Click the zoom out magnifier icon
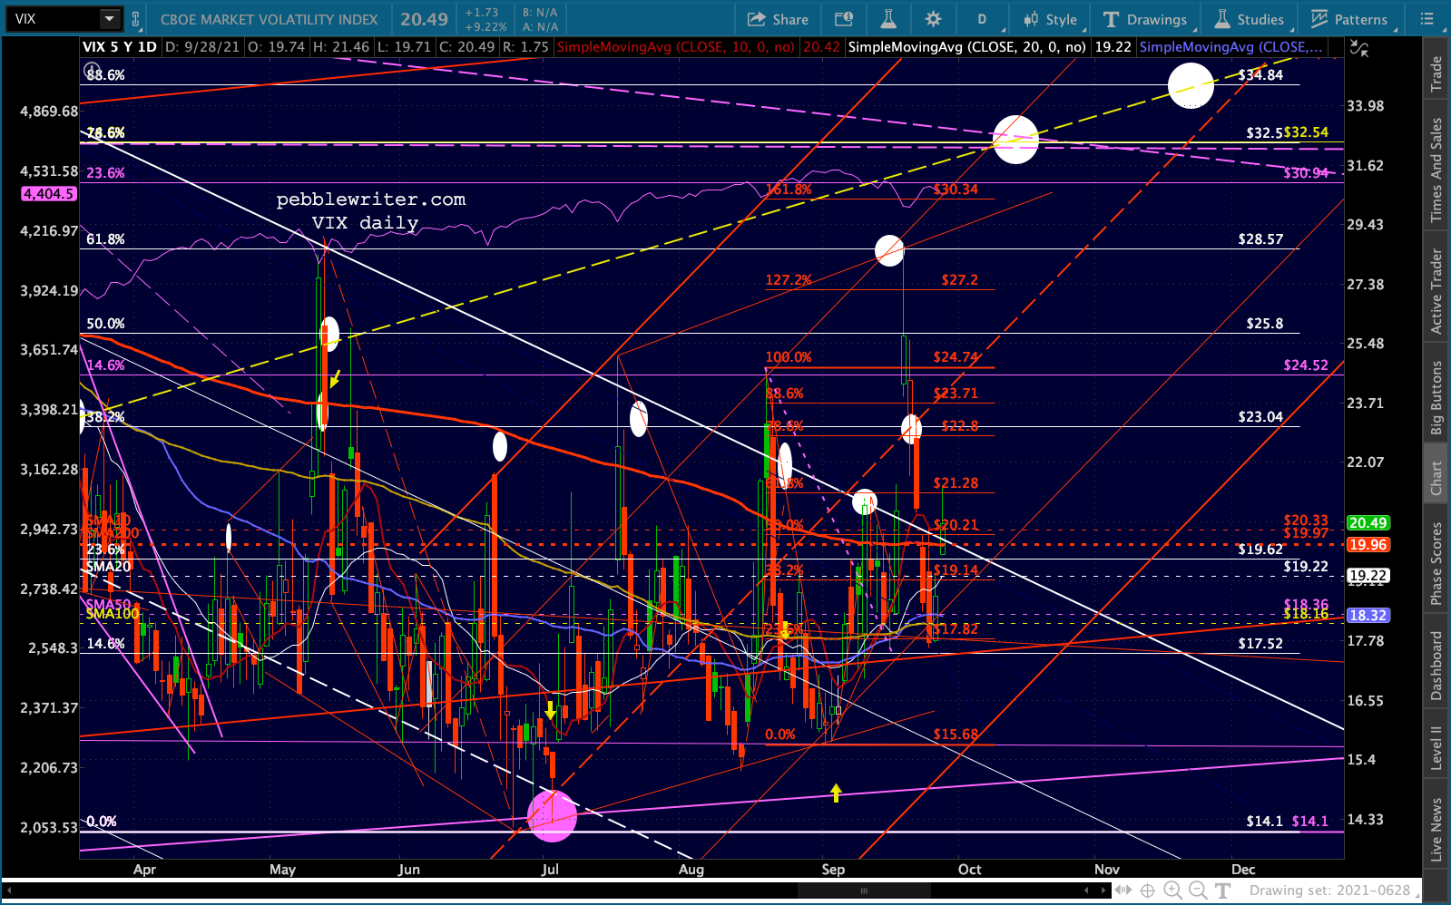Viewport: 1451px width, 905px height. (1198, 890)
